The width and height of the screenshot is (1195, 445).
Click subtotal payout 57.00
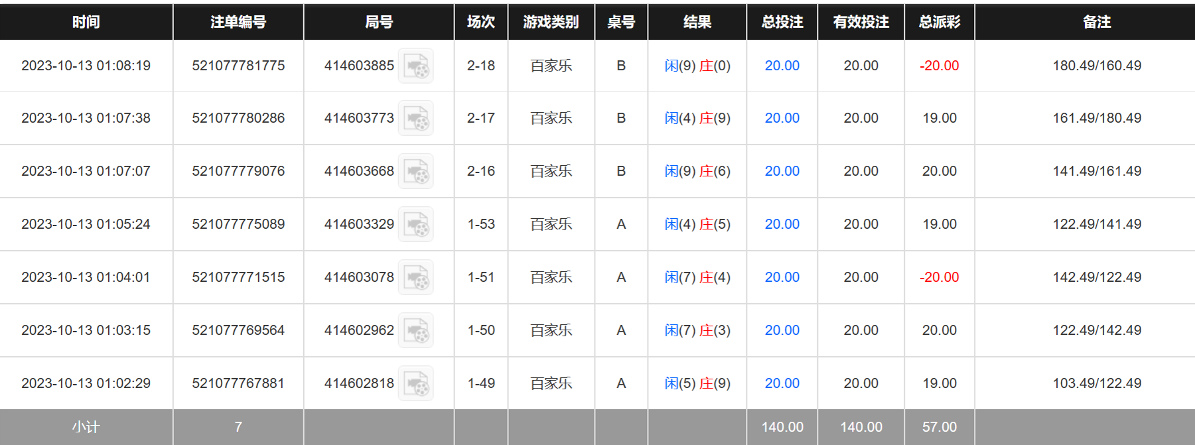click(x=940, y=427)
